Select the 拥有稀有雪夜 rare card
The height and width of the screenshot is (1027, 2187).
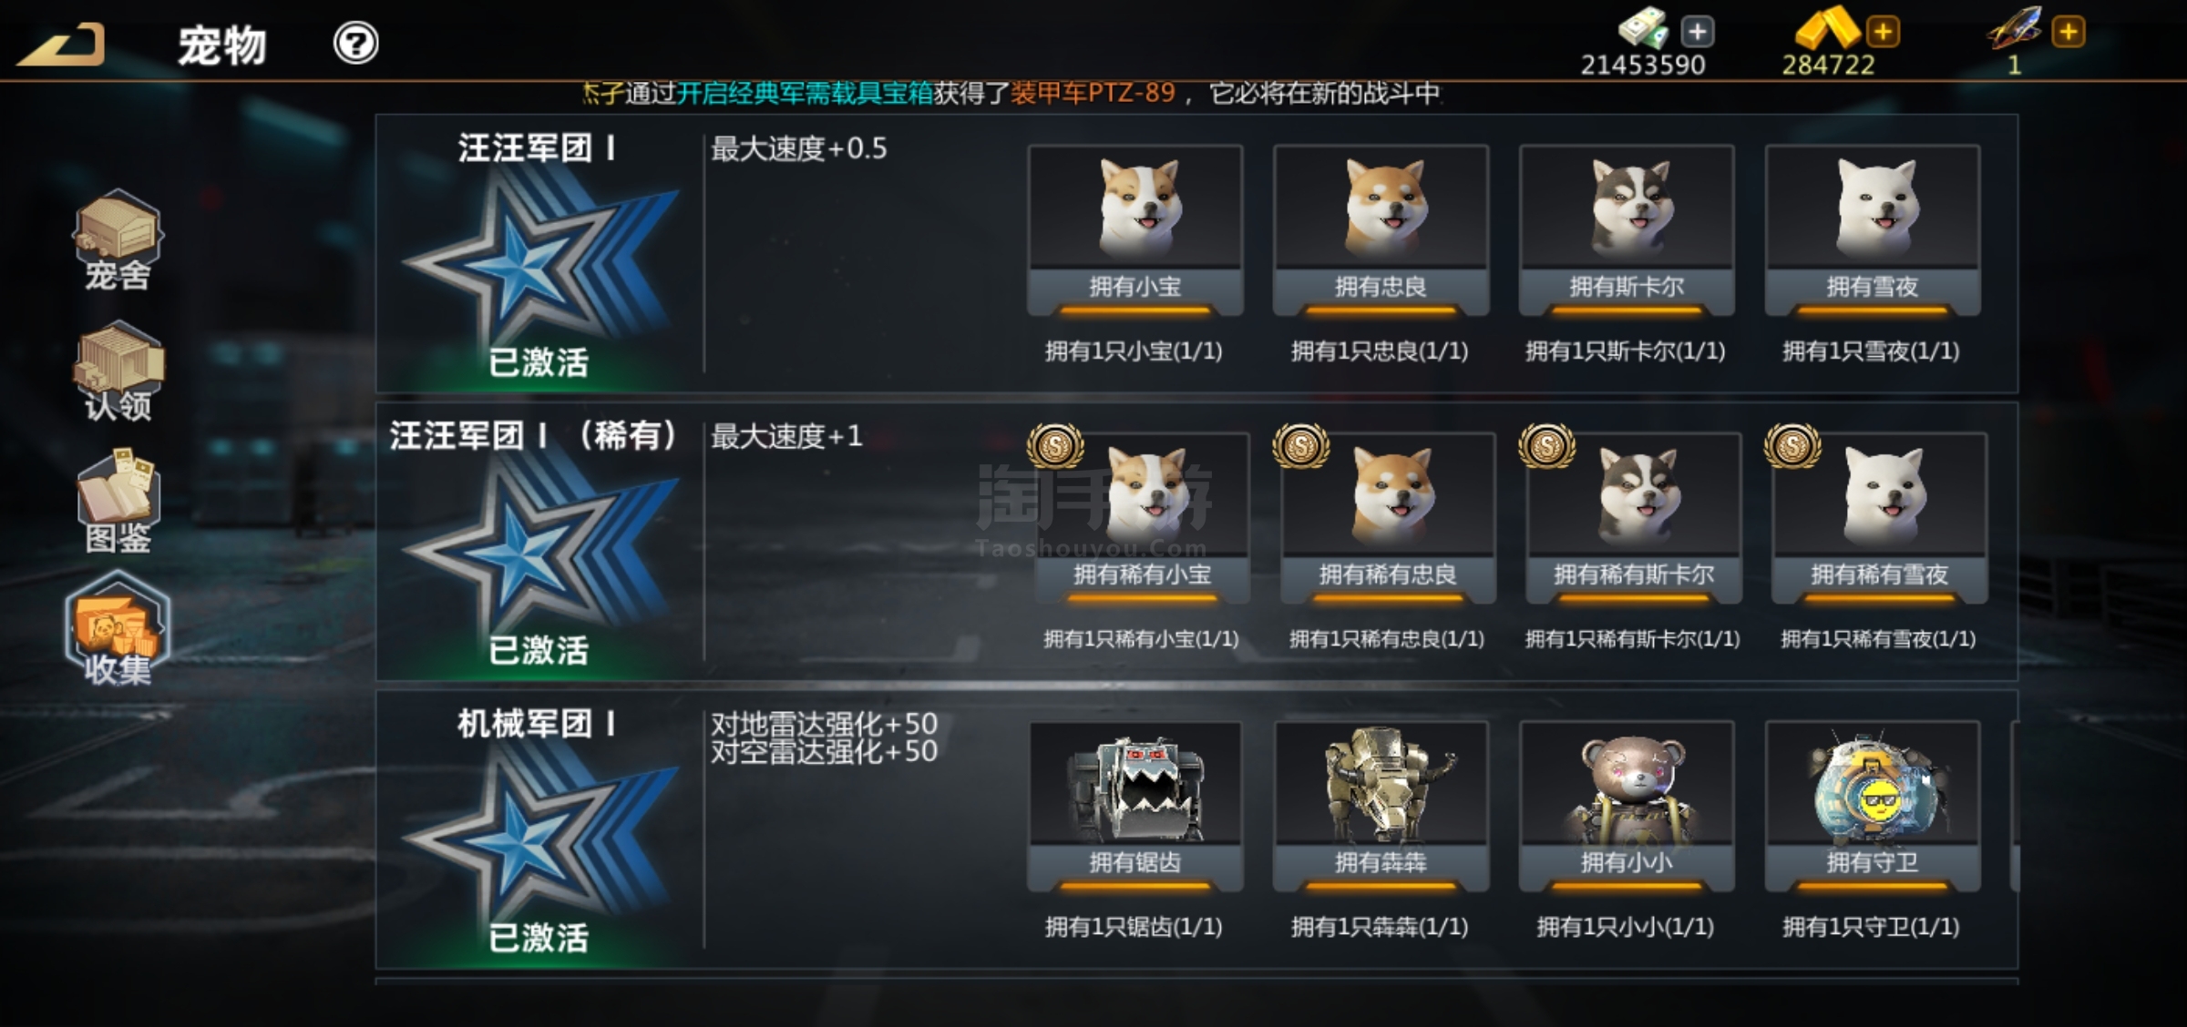[x=1879, y=517]
